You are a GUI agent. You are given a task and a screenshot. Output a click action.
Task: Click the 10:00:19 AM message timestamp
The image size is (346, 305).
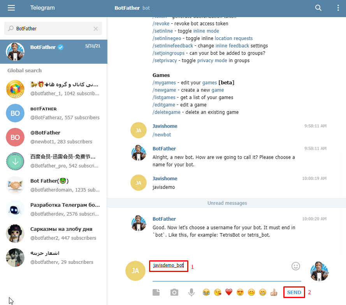click(x=314, y=178)
